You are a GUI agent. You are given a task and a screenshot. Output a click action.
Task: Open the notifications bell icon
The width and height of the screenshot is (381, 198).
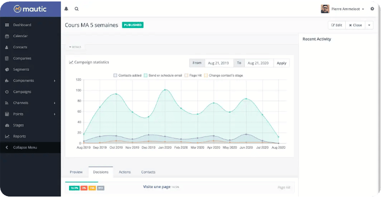tap(66, 9)
